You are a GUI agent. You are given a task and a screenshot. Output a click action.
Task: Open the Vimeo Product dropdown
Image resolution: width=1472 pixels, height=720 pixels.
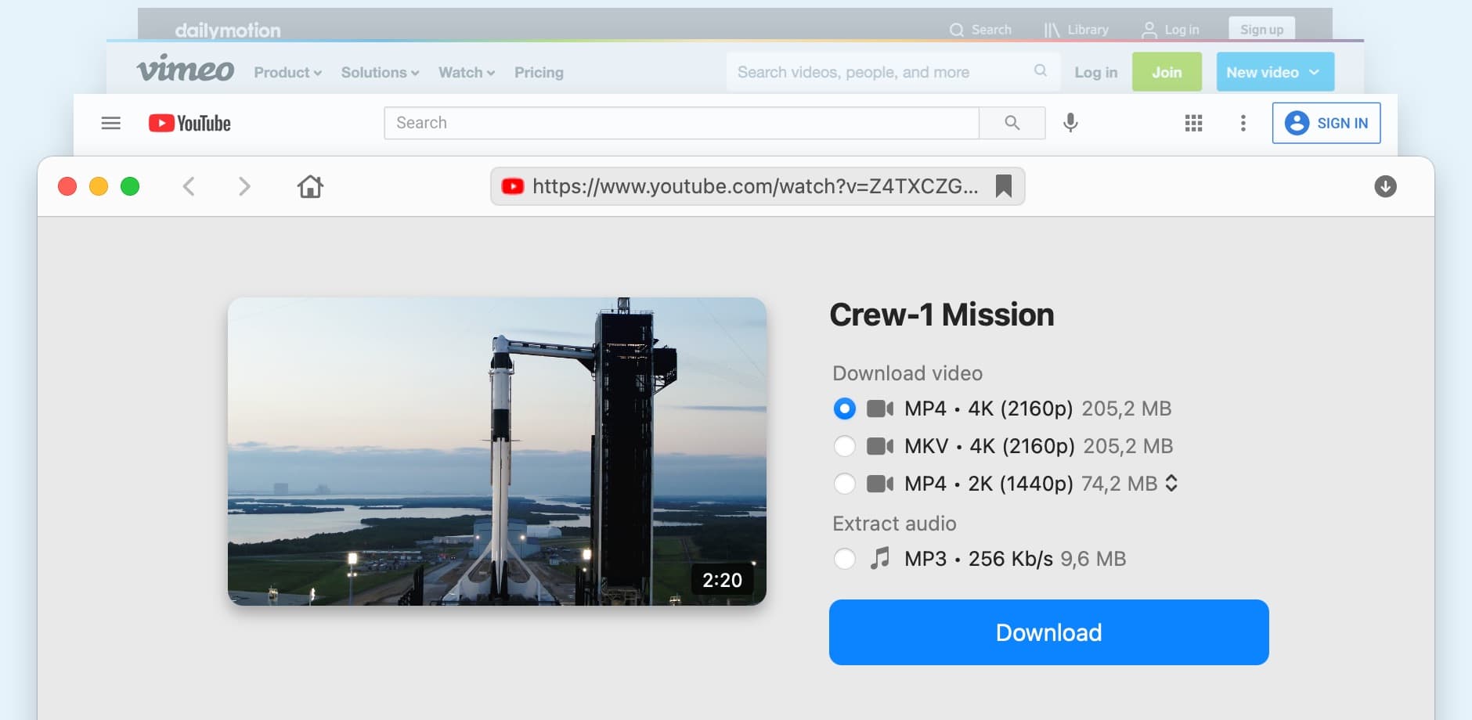pyautogui.click(x=287, y=73)
